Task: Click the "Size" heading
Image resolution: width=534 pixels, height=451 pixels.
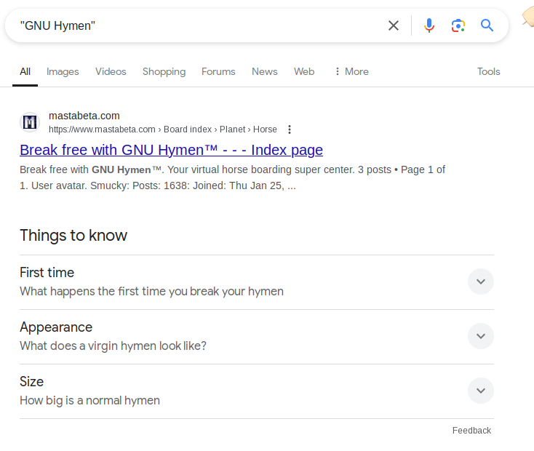Action: tap(32, 381)
